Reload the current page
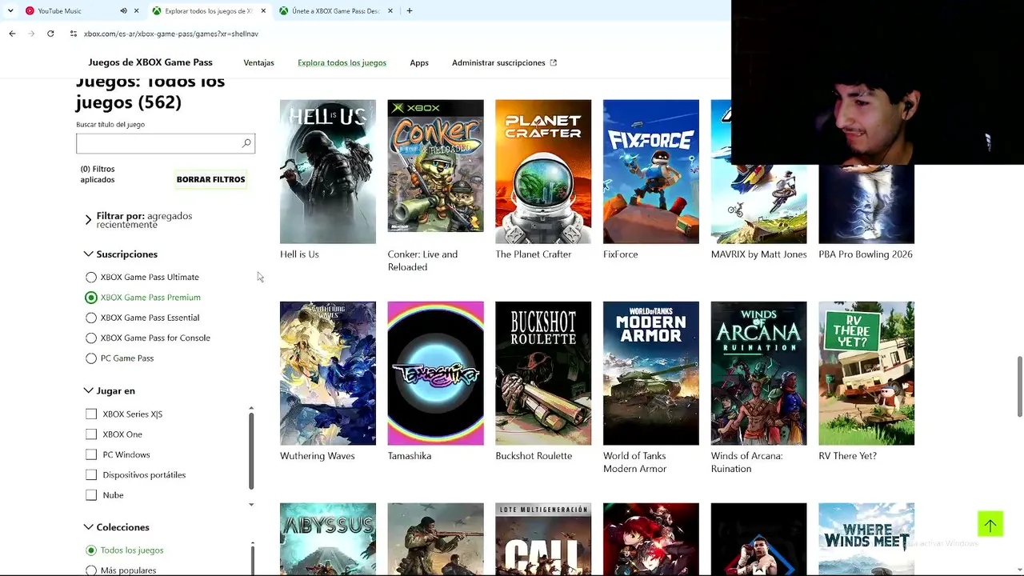 point(50,34)
